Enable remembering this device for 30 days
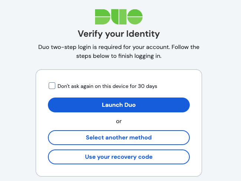Viewport: 241px width, 181px height. click(x=52, y=86)
